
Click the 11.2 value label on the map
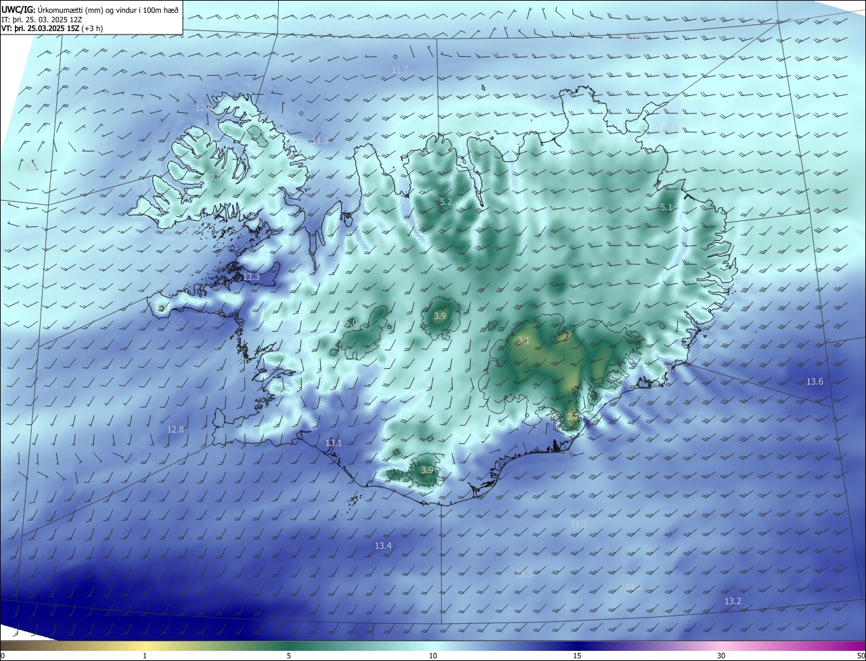(634, 587)
